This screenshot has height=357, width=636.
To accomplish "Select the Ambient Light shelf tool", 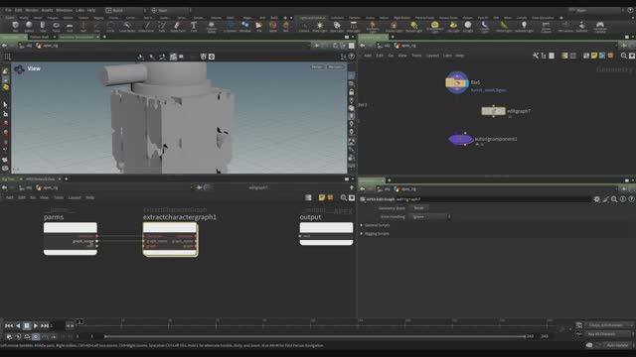I will (x=524, y=27).
